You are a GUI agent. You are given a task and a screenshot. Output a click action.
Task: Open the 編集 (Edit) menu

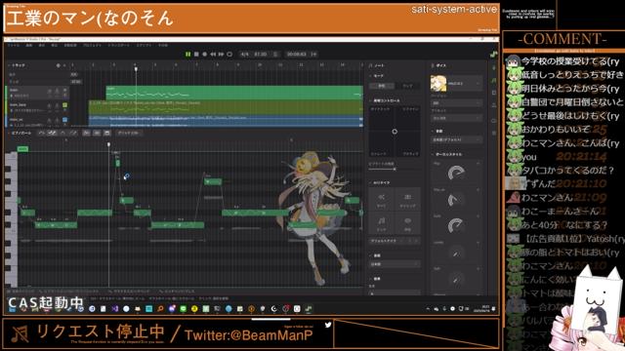click(29, 46)
